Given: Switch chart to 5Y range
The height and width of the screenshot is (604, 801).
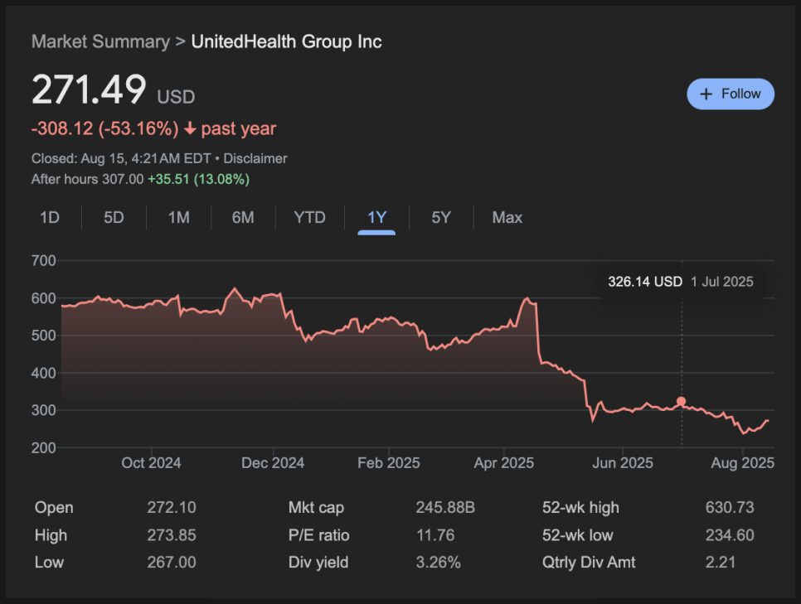Looking at the screenshot, I should pos(441,218).
